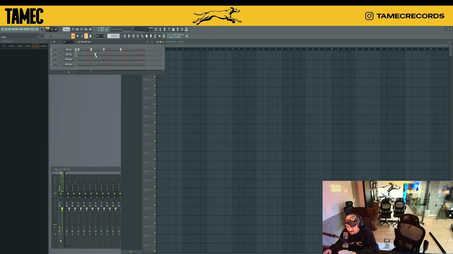The width and height of the screenshot is (453, 254).
Task: Open the Browser view icon
Action: pos(142,36)
